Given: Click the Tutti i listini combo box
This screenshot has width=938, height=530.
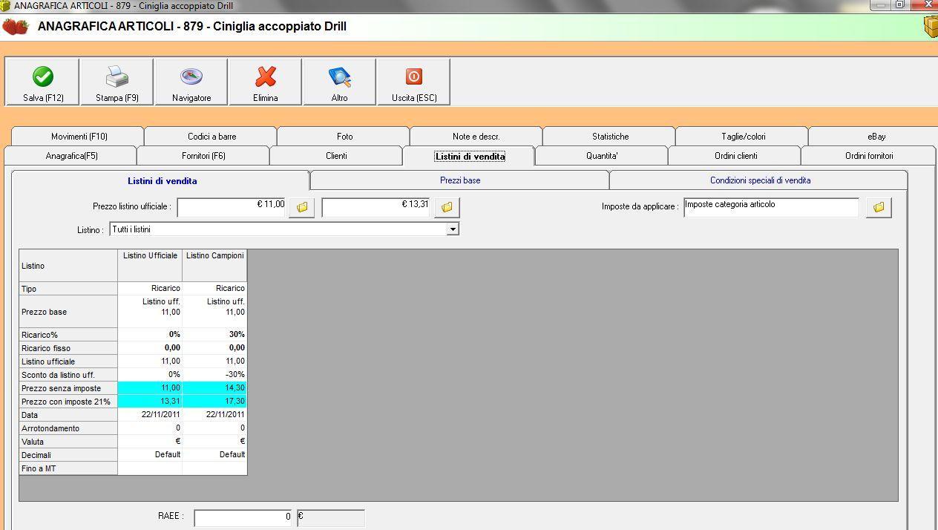Looking at the screenshot, I should 284,229.
